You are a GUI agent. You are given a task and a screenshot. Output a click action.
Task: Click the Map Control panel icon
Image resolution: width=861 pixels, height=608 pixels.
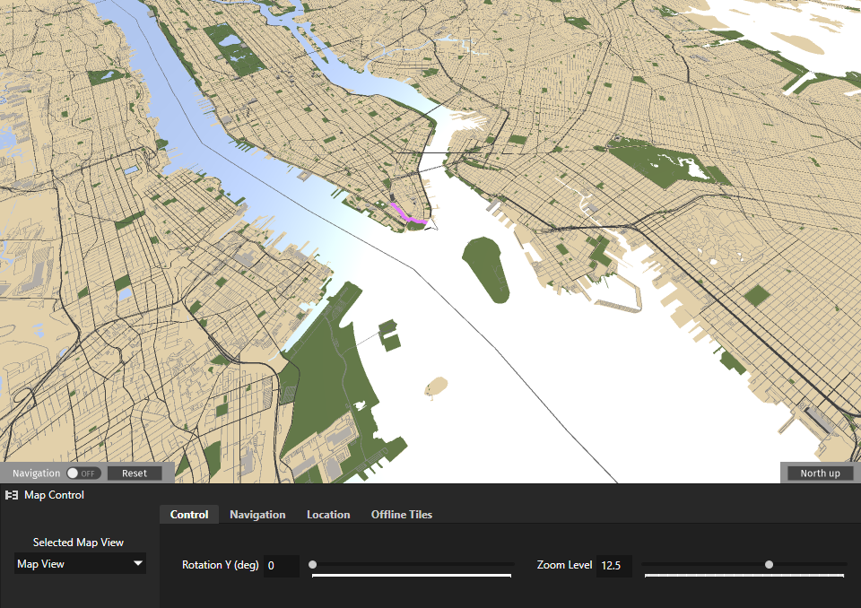click(x=12, y=495)
